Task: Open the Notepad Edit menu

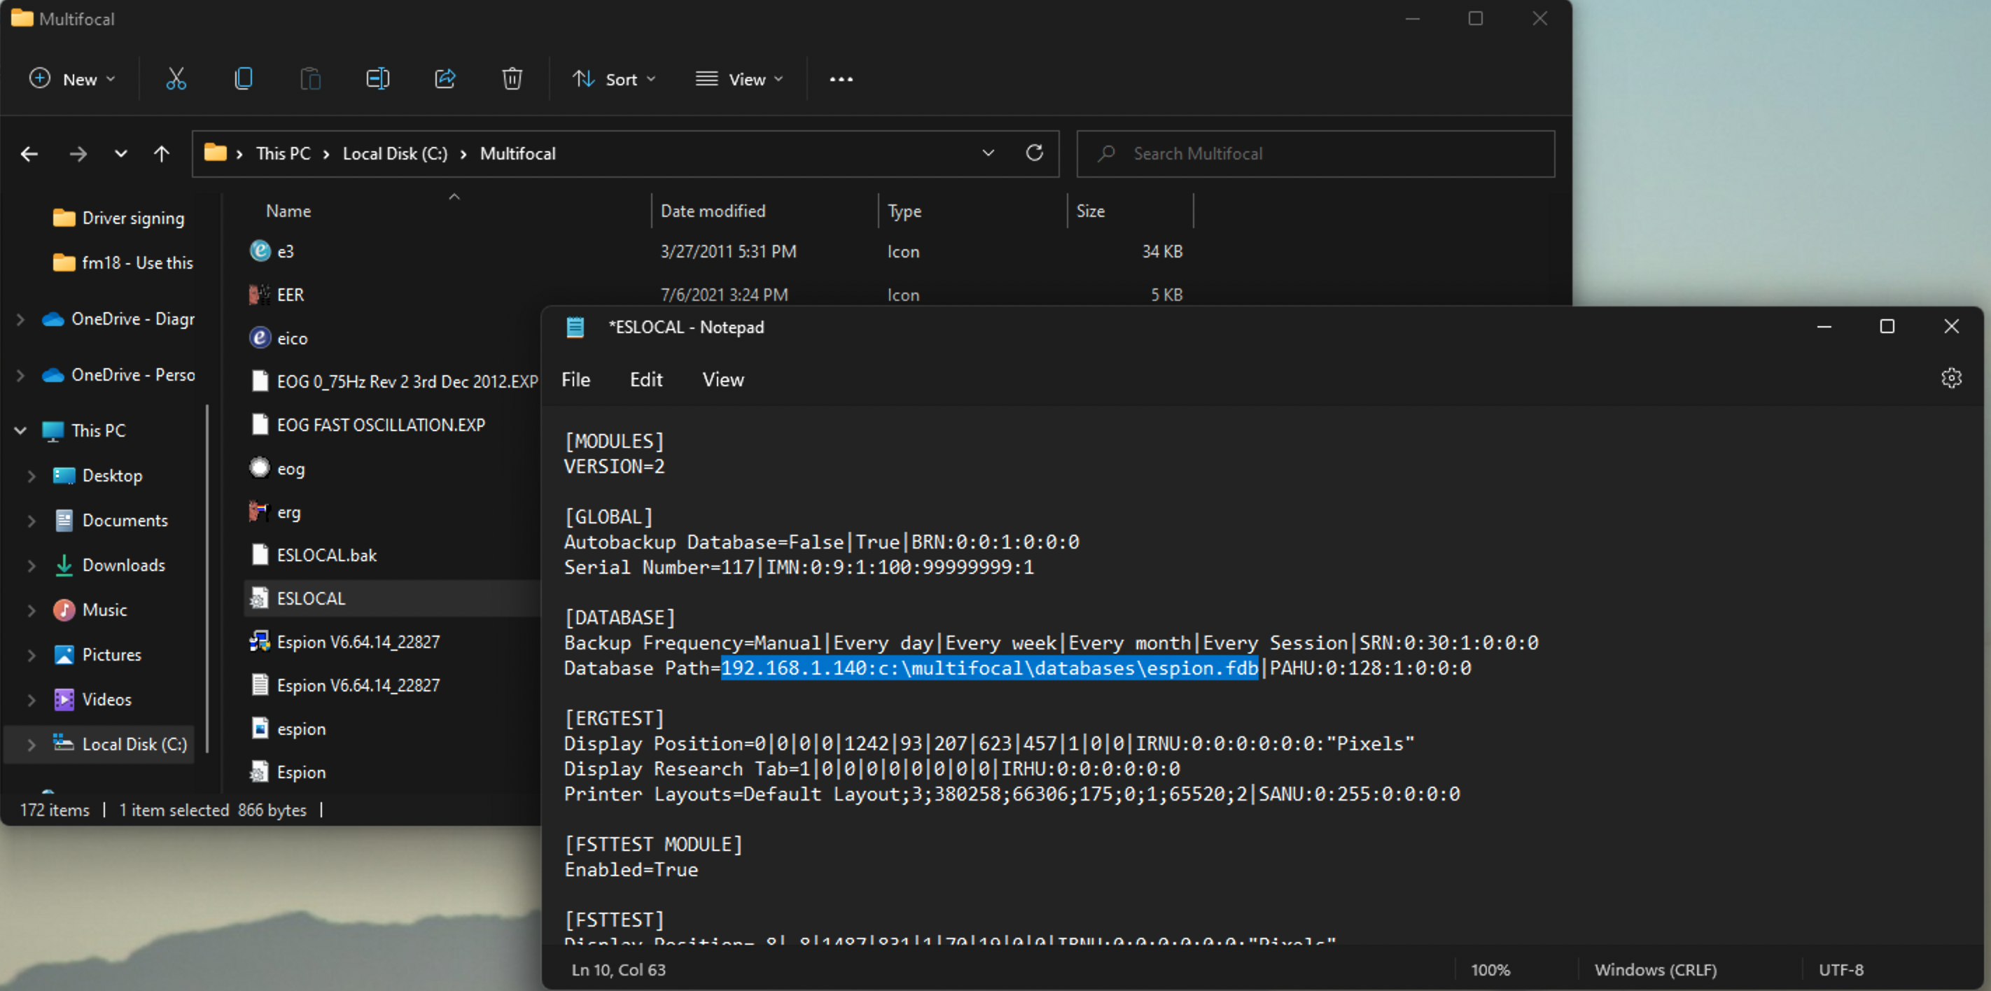Action: tap(646, 379)
